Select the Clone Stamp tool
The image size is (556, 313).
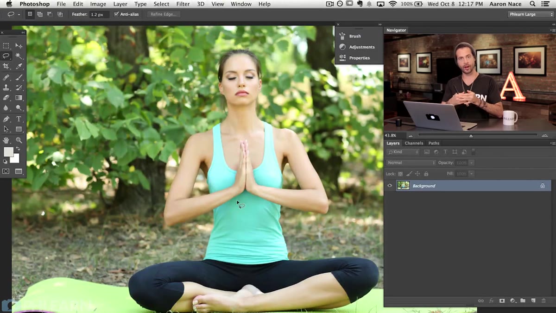[x=6, y=88]
